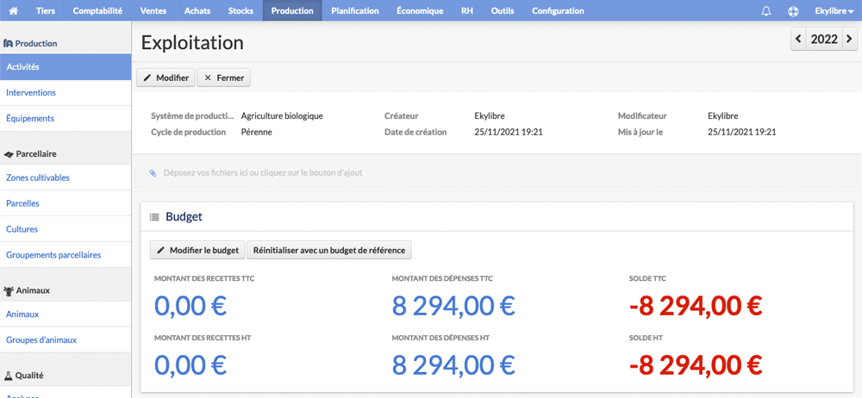Open the Économique menu
Screen dimensions: 862x398
pos(420,10)
